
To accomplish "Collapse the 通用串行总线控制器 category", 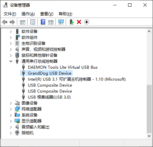I will [11, 61].
